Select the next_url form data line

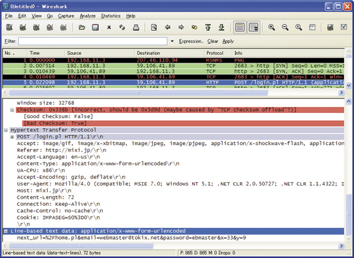pos(131,238)
